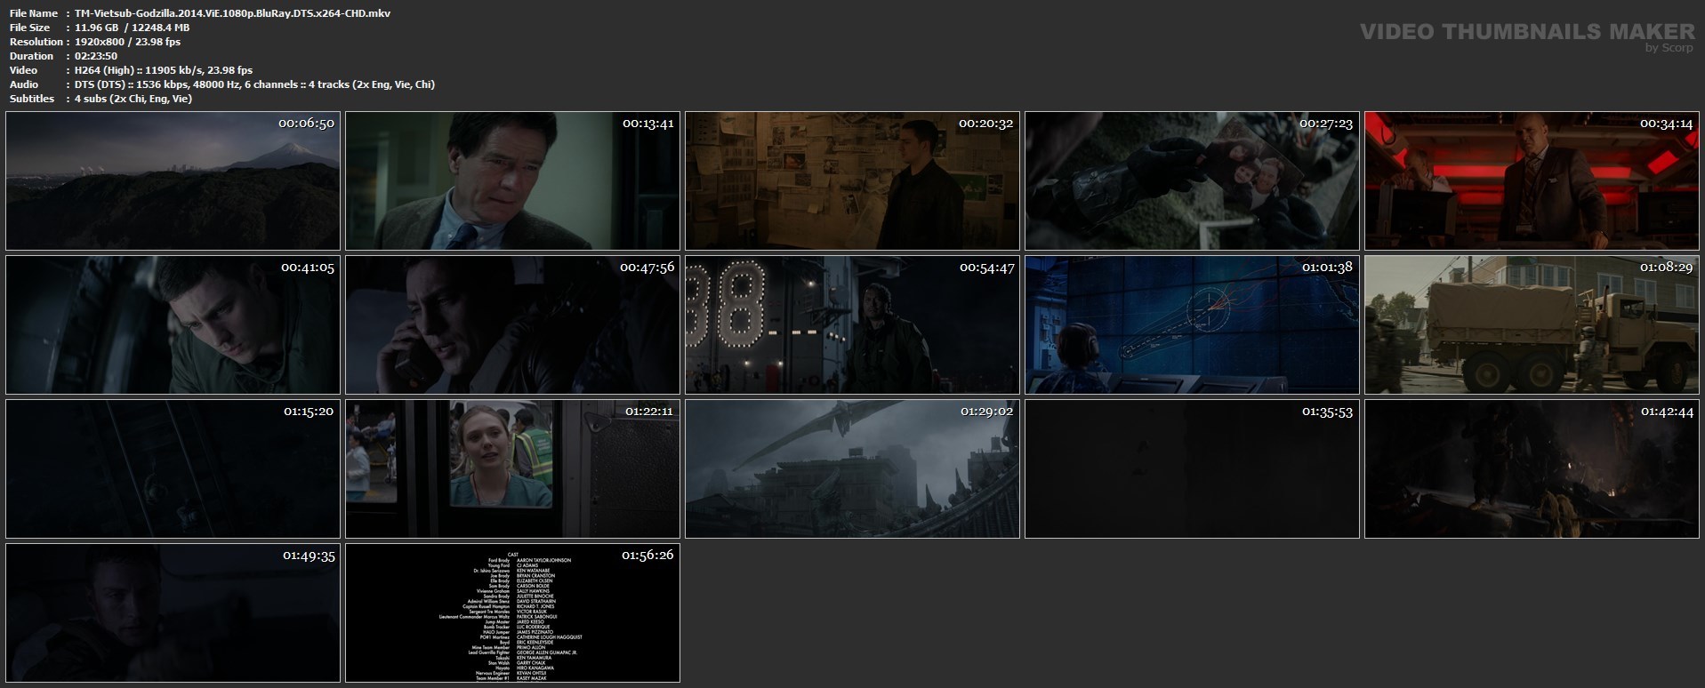The width and height of the screenshot is (1705, 688).
Task: Click the thumbnail at 00:41:05
Action: click(x=173, y=324)
